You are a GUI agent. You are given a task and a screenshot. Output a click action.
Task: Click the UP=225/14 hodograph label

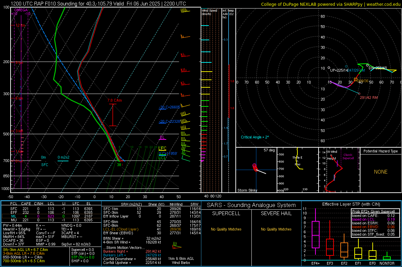[339, 70]
